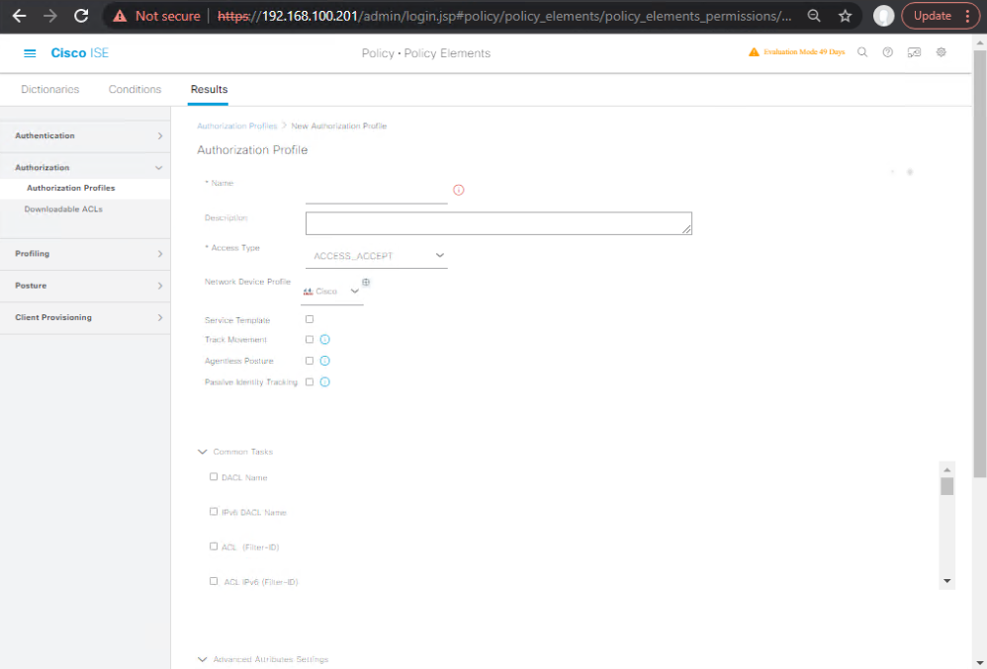Click the Authorization Profiles breadcrumb link
Screen dimensions: 987x669
236,126
